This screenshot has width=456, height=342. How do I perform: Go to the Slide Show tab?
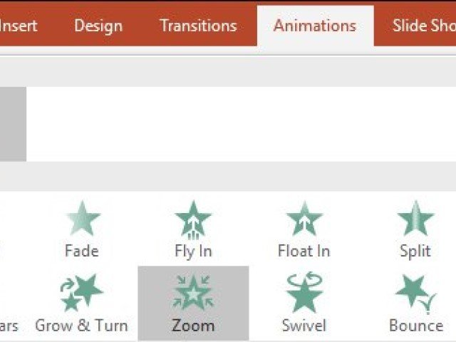tap(424, 26)
